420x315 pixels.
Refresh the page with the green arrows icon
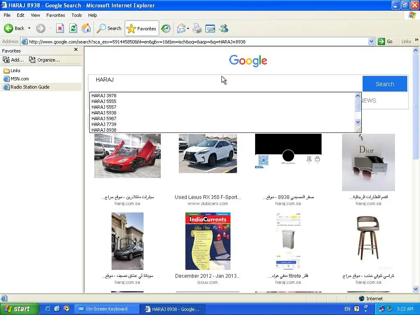[x=73, y=28]
